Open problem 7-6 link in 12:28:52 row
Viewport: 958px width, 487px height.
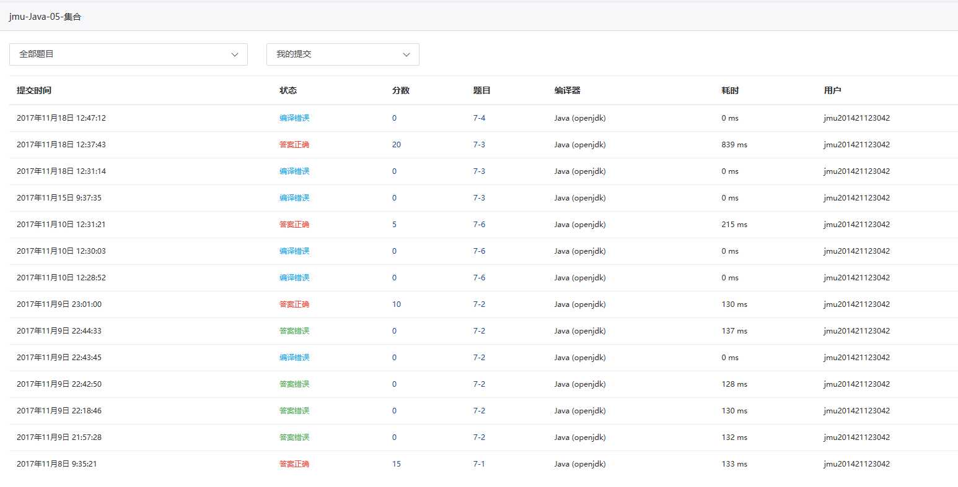click(x=479, y=278)
